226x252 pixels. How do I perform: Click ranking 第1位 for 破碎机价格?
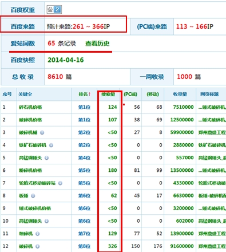(84, 120)
